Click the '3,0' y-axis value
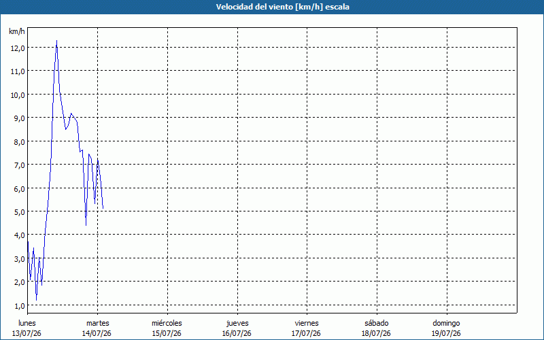Viewport: 544px width, 340px height. 20,259
